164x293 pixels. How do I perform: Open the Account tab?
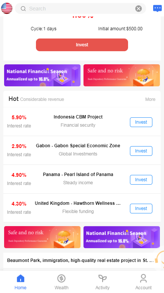(143, 282)
